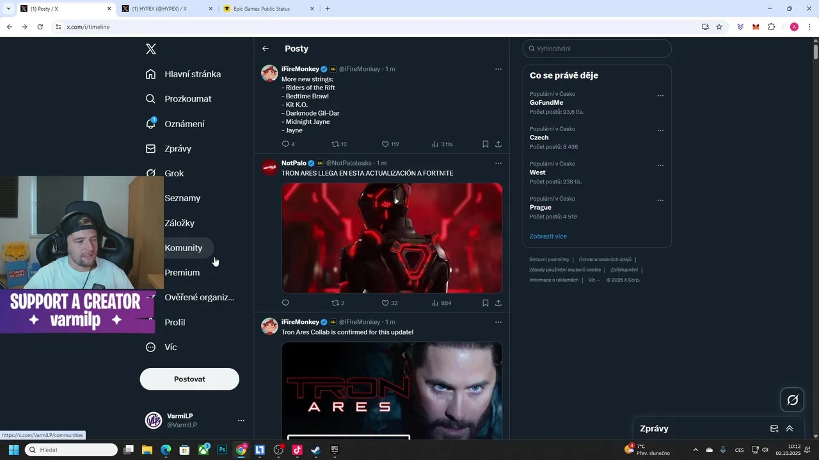Screen dimensions: 819x460
Task: Open browser extensions puzzle icon
Action: click(771, 27)
